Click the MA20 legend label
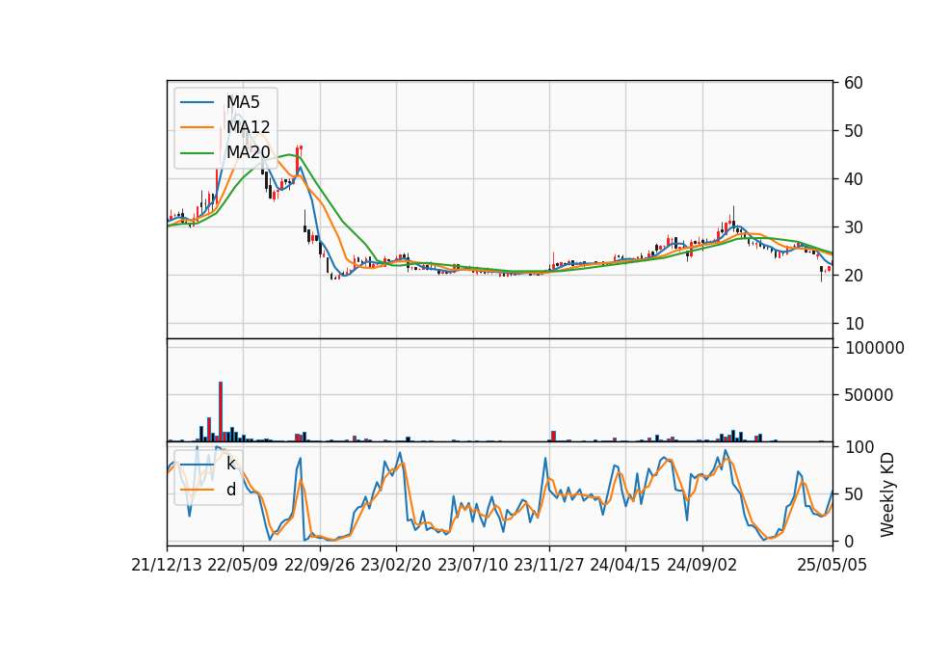Image resolution: width=925 pixels, height=665 pixels. [x=249, y=152]
